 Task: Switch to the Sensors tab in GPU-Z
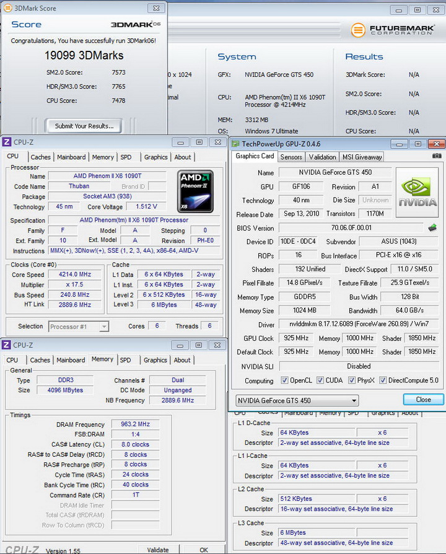click(x=291, y=157)
